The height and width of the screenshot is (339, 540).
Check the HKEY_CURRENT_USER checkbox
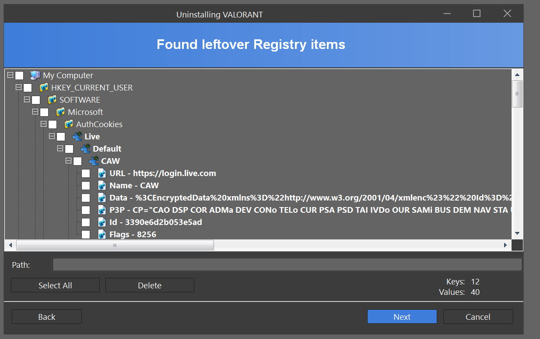tap(28, 88)
